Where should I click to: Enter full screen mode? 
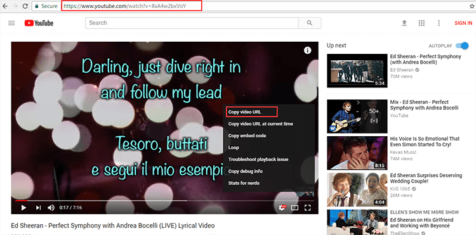(308, 208)
